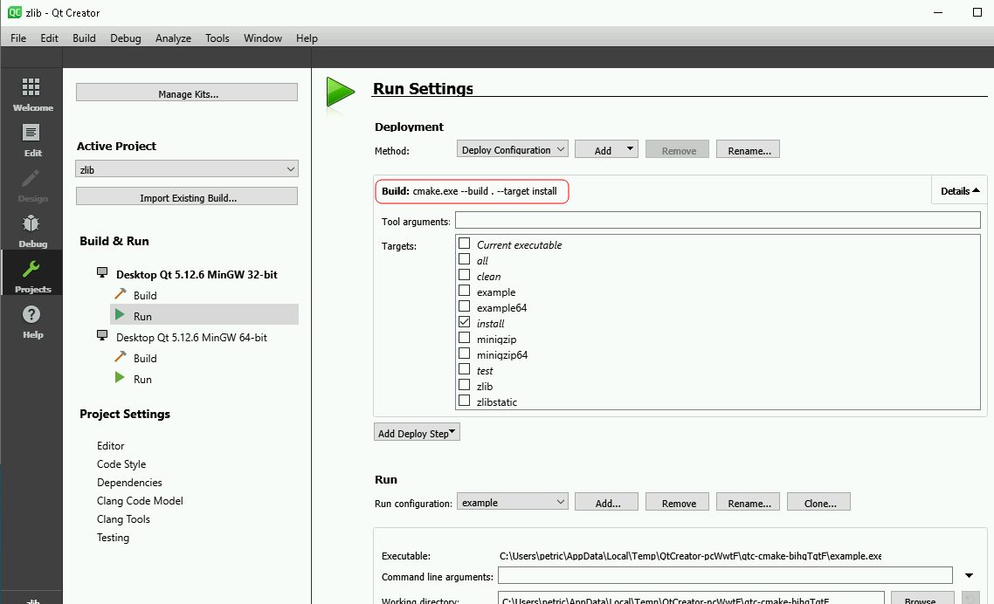The width and height of the screenshot is (994, 604).
Task: Collapse the deploy step Details
Action: point(959,191)
